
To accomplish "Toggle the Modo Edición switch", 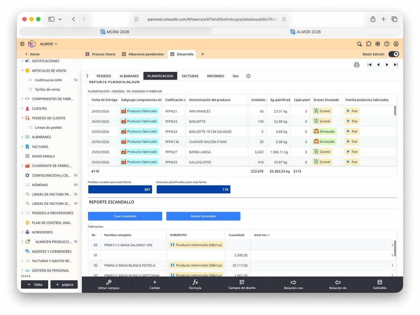I will (393, 54).
